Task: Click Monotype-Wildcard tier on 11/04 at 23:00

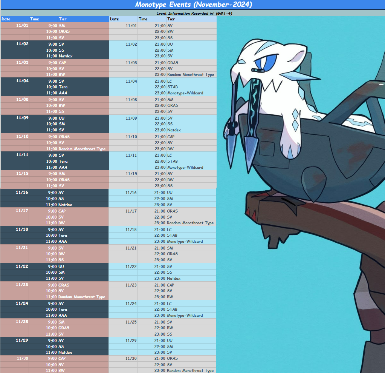Action: coord(185,93)
